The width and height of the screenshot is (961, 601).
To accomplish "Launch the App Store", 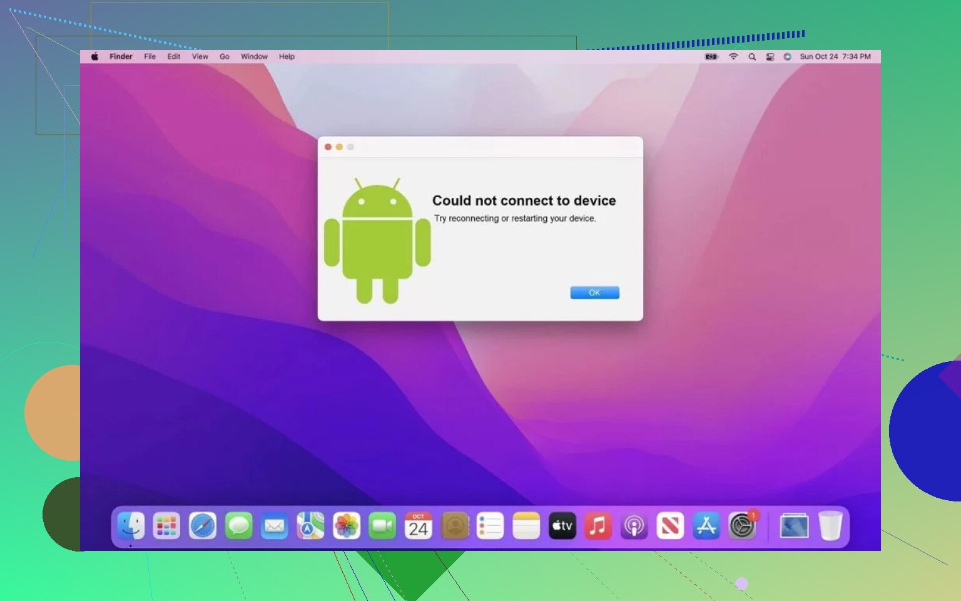I will click(706, 526).
